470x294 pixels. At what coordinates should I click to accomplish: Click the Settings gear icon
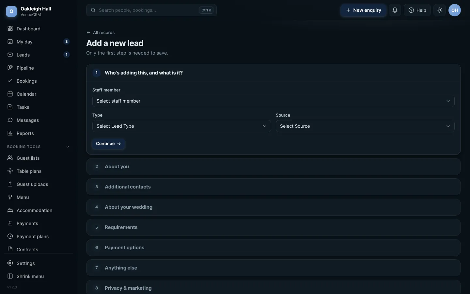10,263
